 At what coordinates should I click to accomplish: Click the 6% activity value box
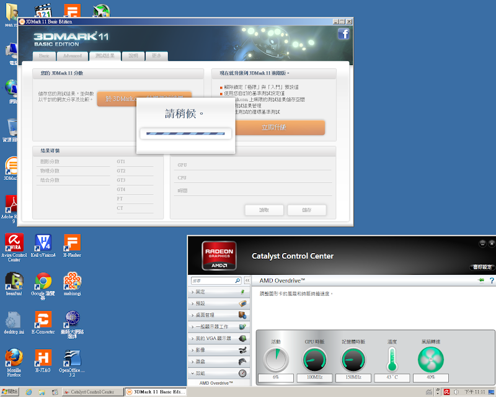[x=276, y=377]
